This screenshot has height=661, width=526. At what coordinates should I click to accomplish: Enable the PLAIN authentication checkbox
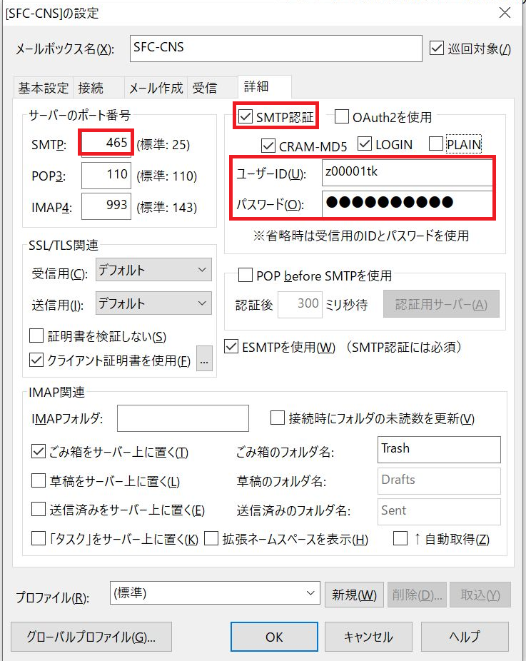pos(435,145)
